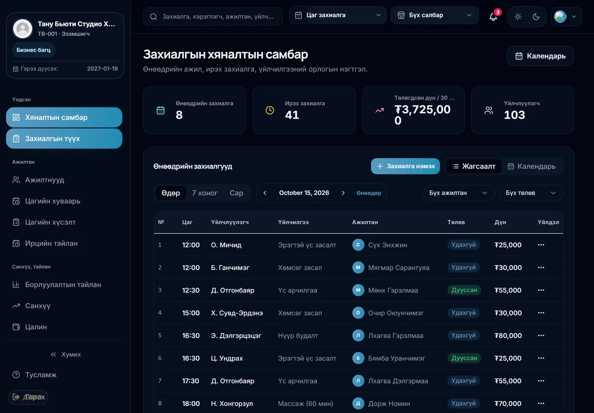
Task: Open actions menu for О. Мичид row
Action: tap(541, 245)
